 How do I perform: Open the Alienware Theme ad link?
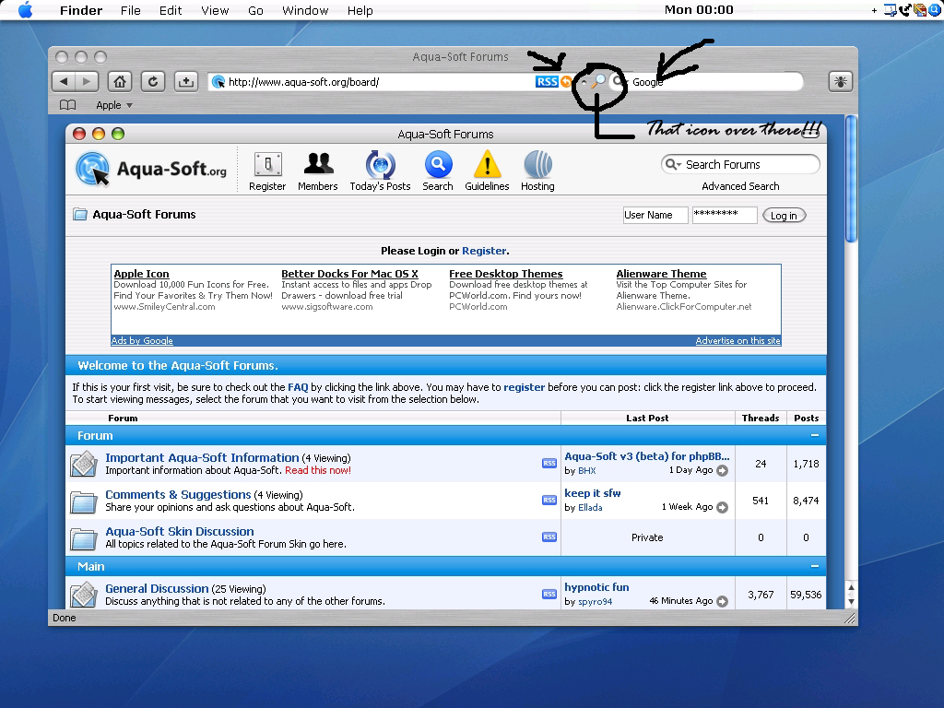coord(661,274)
